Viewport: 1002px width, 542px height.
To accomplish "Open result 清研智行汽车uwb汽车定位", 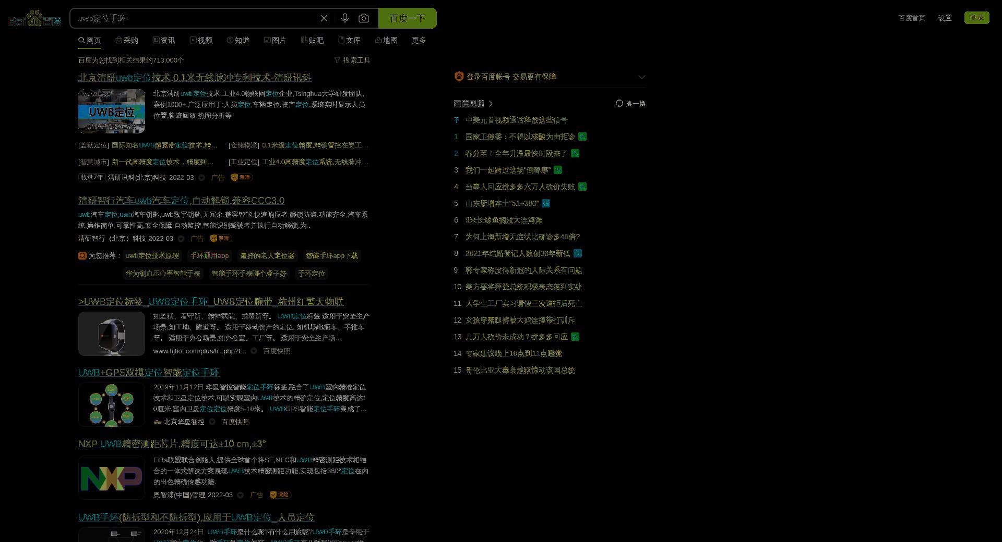I will [181, 201].
